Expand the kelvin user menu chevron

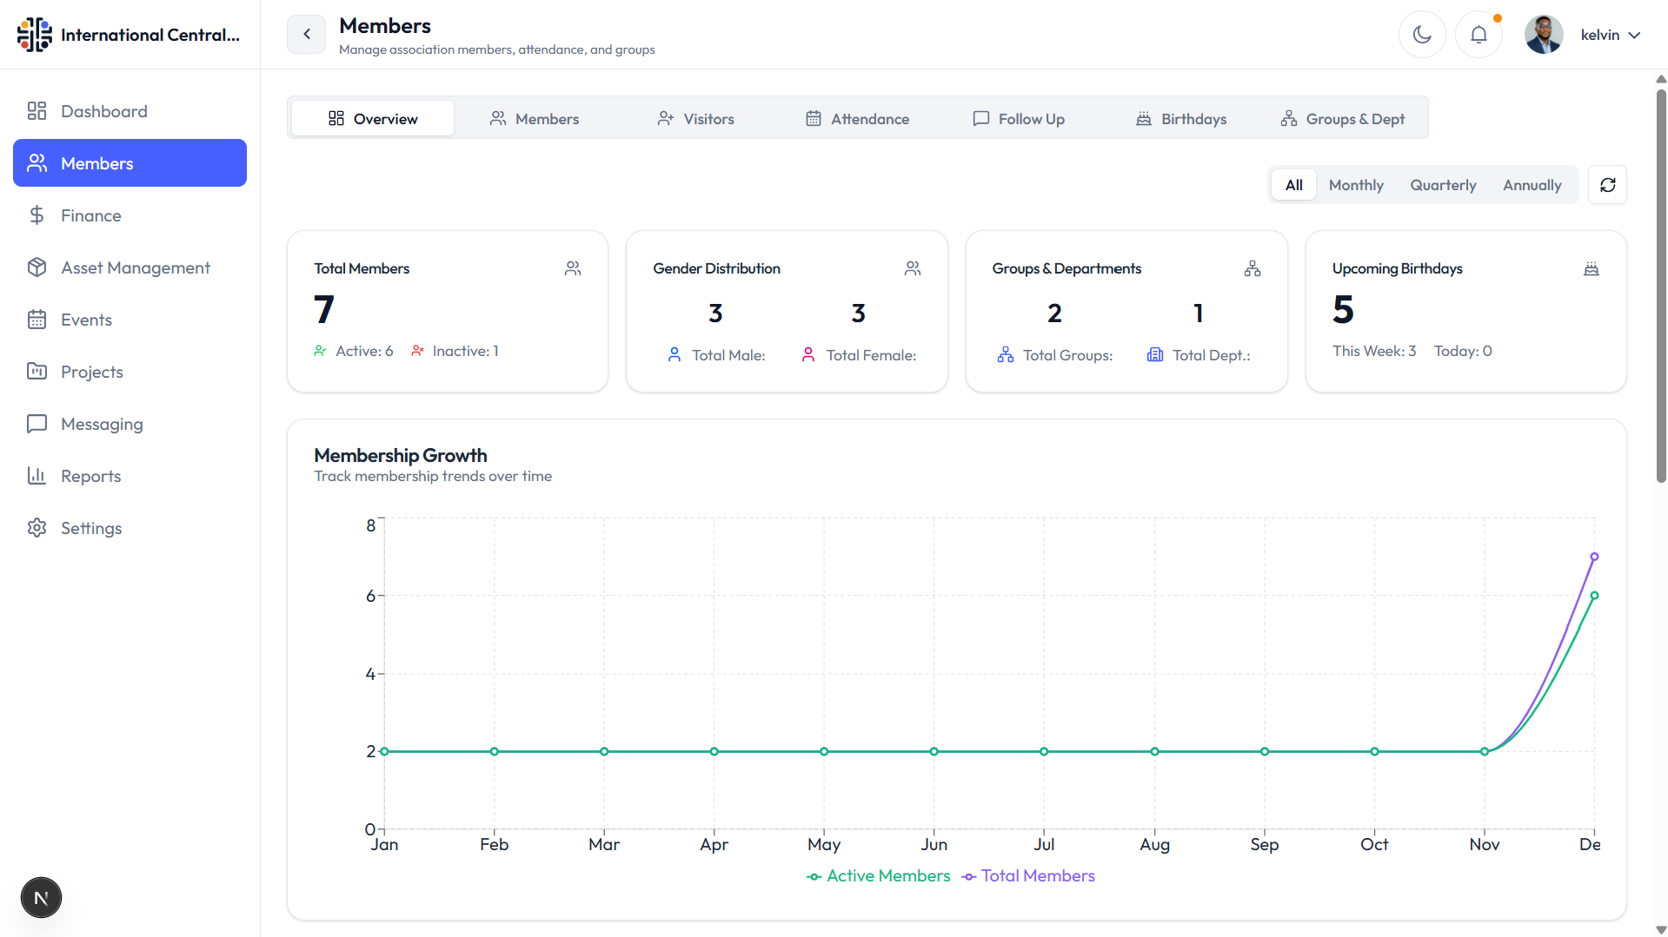tap(1634, 35)
